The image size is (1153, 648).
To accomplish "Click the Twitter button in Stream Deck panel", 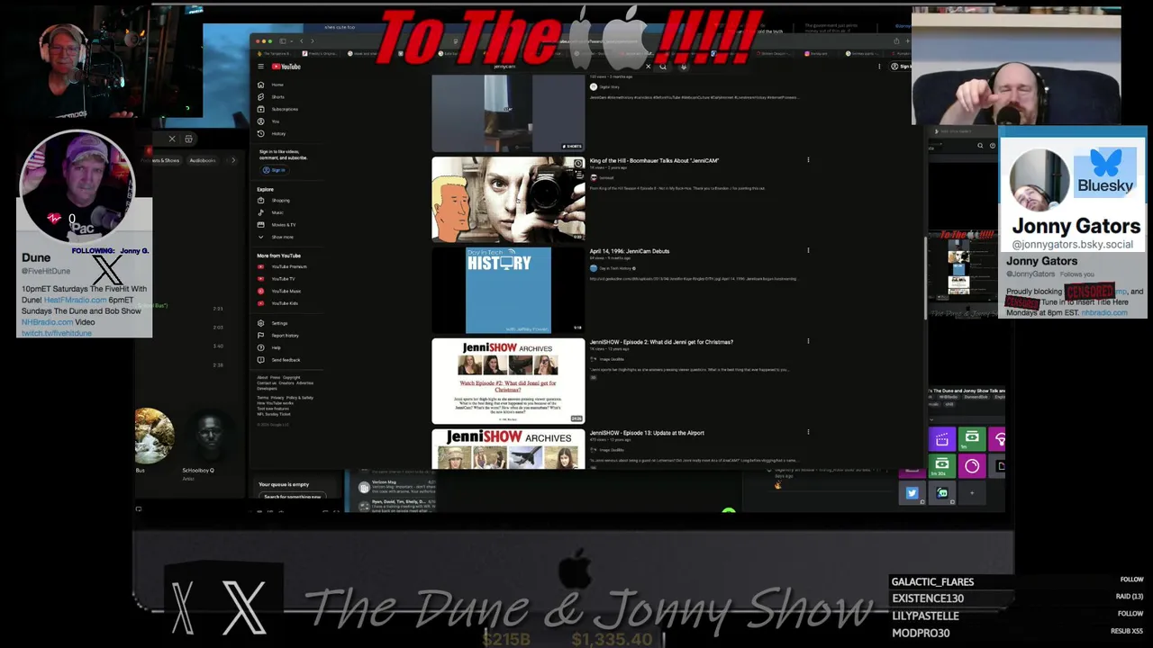I will pyautogui.click(x=912, y=493).
